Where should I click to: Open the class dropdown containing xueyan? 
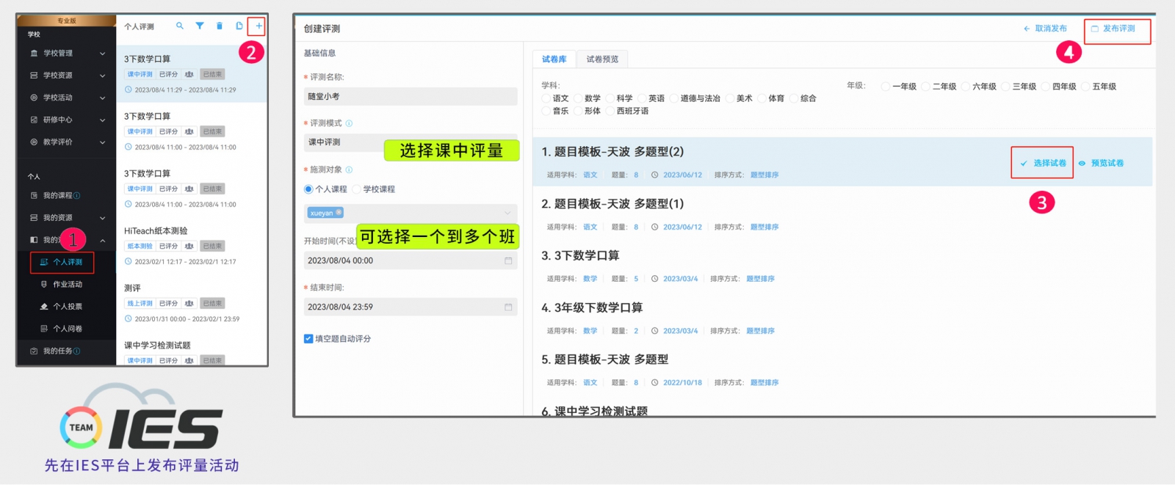(507, 213)
